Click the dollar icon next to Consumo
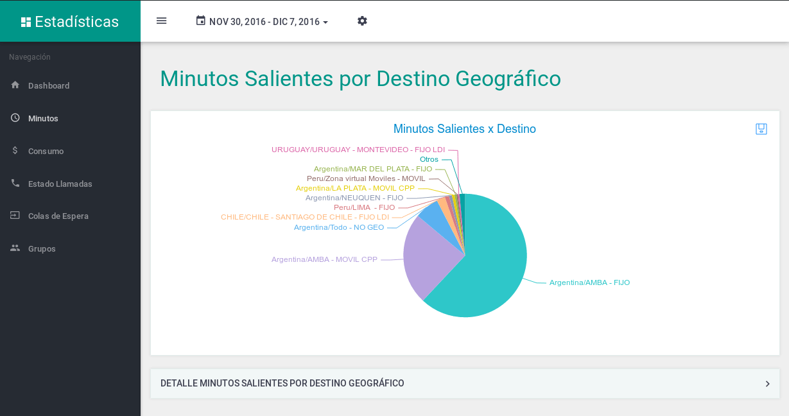789x416 pixels. tap(15, 150)
